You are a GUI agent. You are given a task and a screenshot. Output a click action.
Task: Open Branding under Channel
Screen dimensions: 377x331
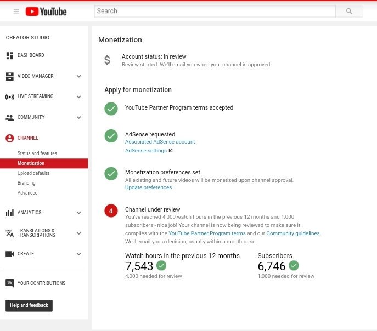click(26, 183)
